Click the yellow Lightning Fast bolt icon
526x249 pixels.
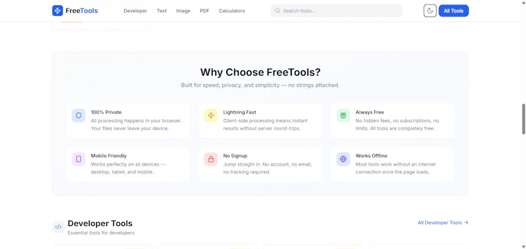(210, 116)
